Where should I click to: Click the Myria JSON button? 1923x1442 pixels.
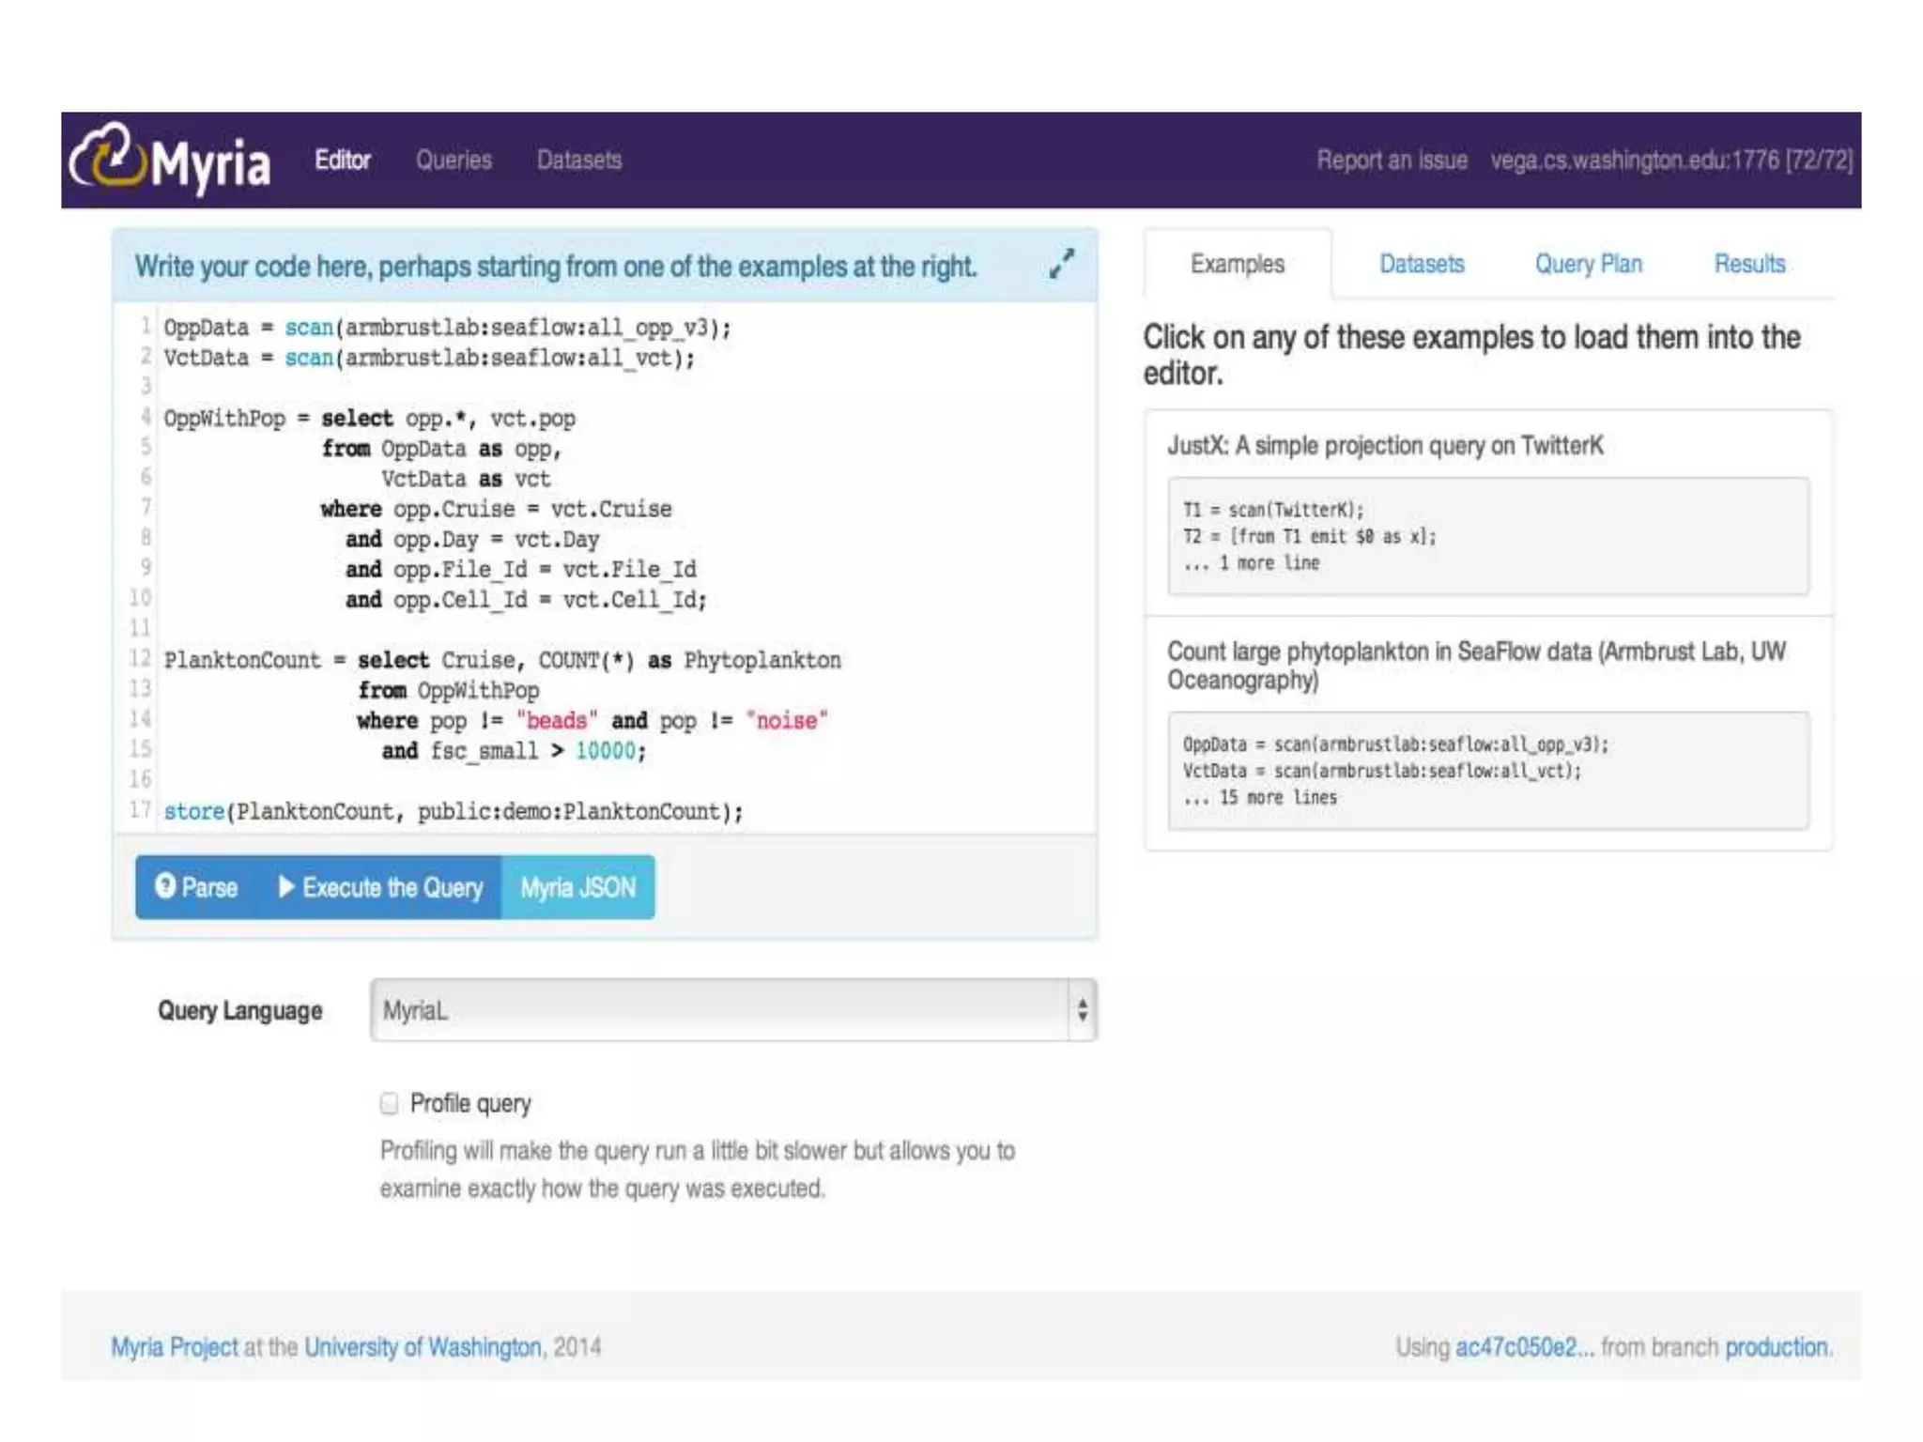[578, 887]
